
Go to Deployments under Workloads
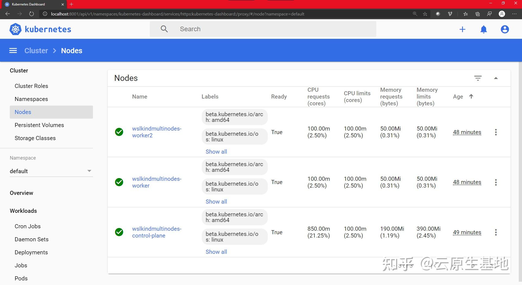tap(31, 252)
